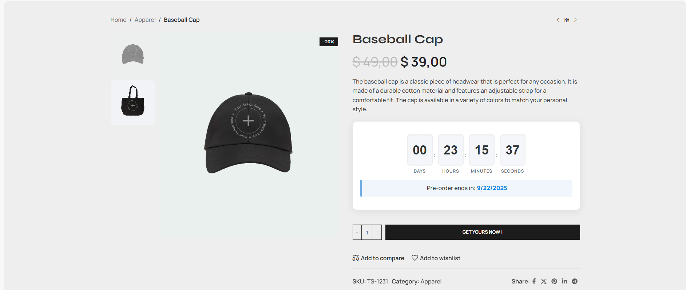
Task: Open the Apparel category link near SKU
Action: (x=431, y=281)
